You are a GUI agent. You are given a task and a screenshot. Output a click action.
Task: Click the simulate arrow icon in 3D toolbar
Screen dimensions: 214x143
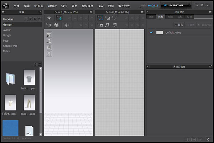coord(49,18)
